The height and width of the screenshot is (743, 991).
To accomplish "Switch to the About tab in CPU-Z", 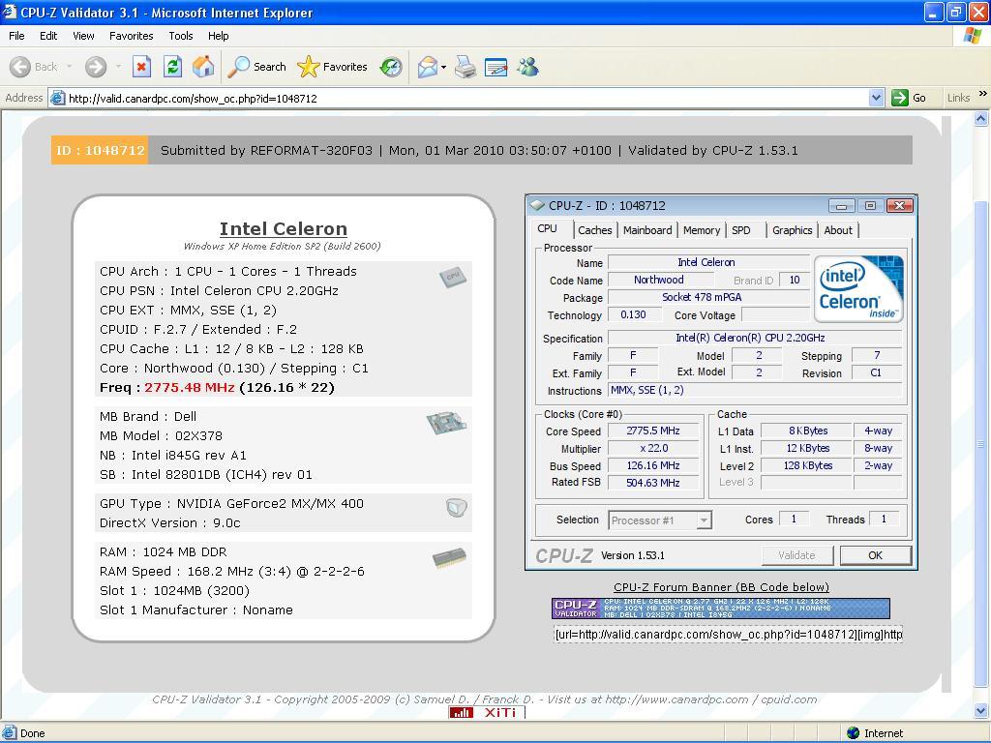I will click(838, 230).
